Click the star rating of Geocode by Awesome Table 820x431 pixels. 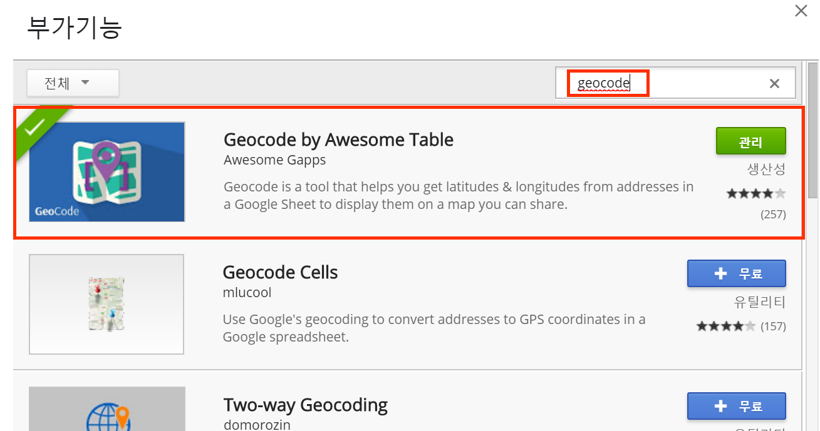(x=755, y=193)
